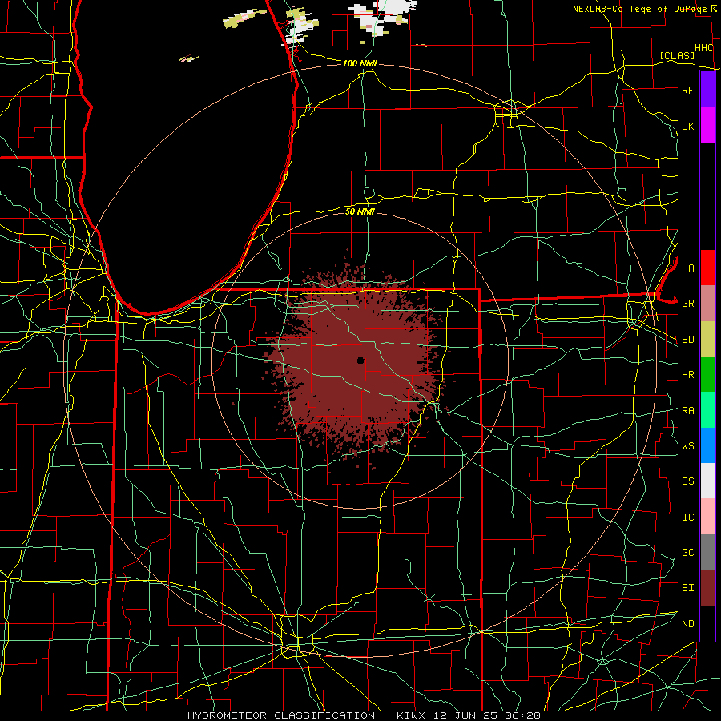Click the NEXLAB-College of DuPage credit text

point(639,9)
